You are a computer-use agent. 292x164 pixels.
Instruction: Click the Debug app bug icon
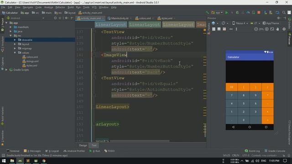(x=237, y=13)
